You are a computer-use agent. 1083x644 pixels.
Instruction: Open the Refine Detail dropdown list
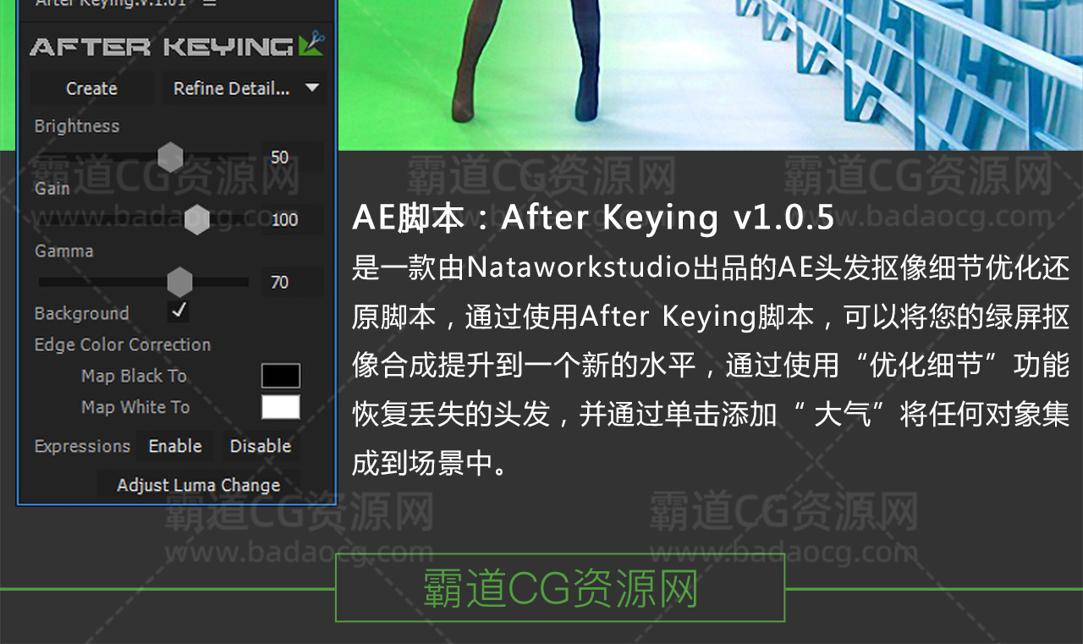pos(245,88)
